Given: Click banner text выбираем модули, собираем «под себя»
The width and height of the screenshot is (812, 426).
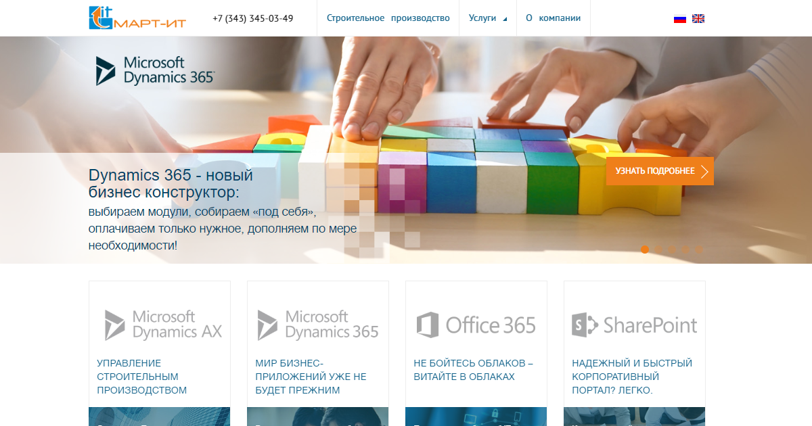Looking at the screenshot, I should pos(202,212).
